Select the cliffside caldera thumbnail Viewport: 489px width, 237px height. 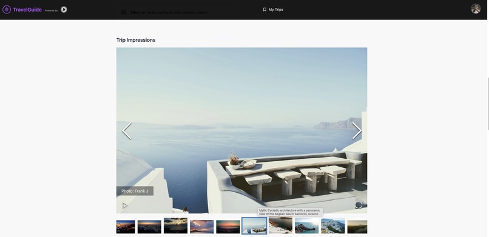click(281, 225)
